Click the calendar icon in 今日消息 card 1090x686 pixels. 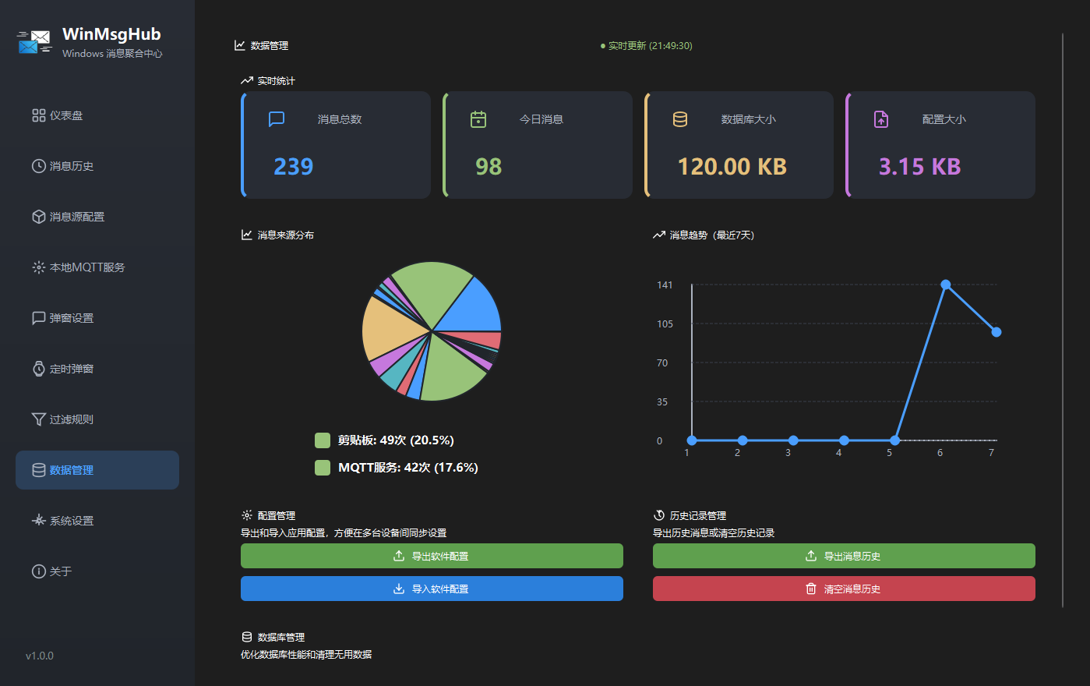coord(478,119)
